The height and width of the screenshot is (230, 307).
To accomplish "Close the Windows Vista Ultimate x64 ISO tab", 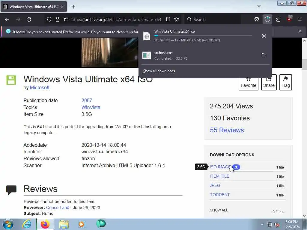I will 62,7.
